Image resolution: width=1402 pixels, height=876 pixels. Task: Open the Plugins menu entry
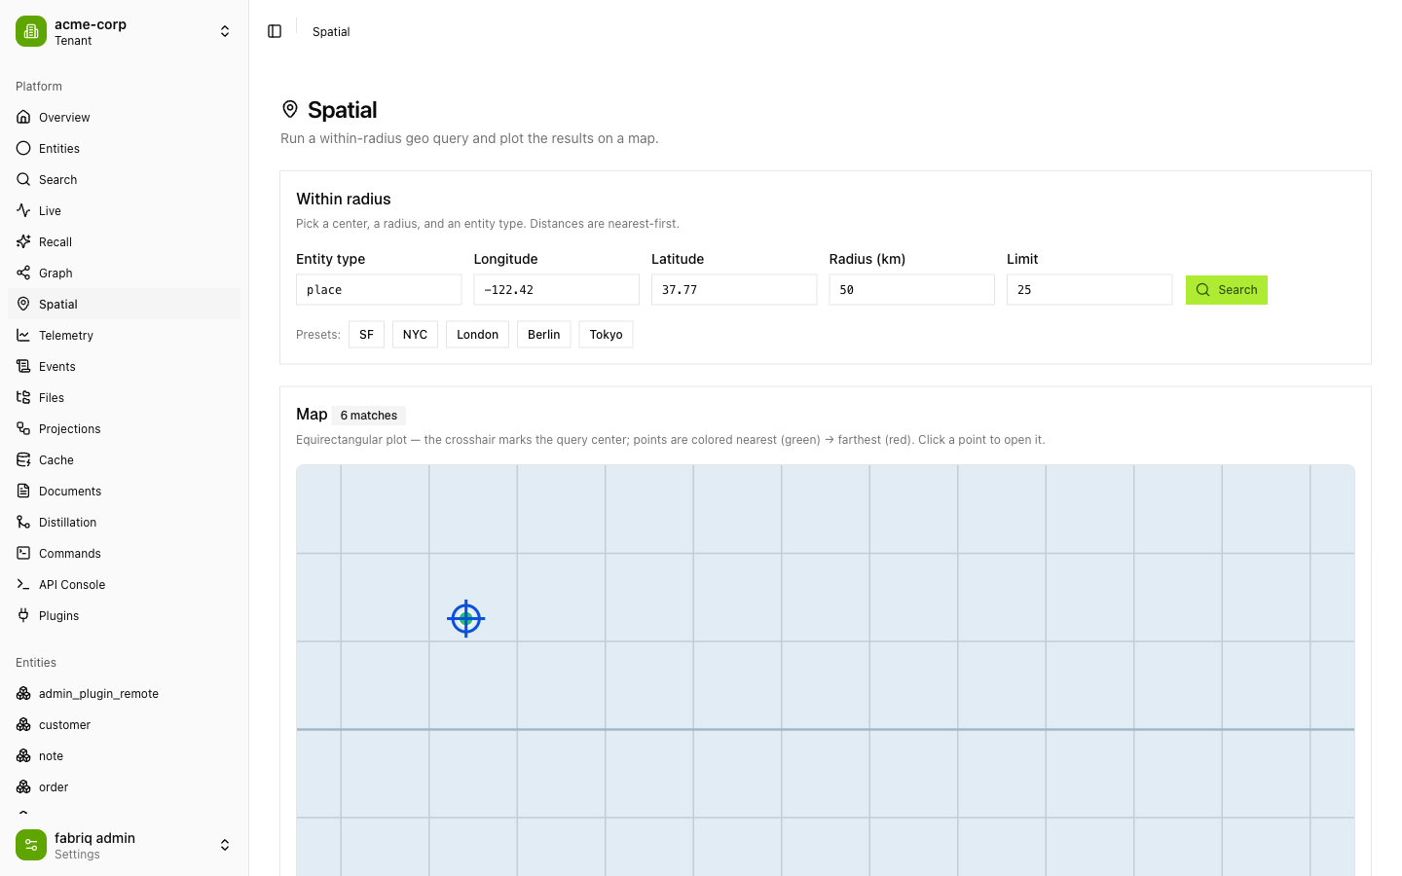[x=124, y=615]
